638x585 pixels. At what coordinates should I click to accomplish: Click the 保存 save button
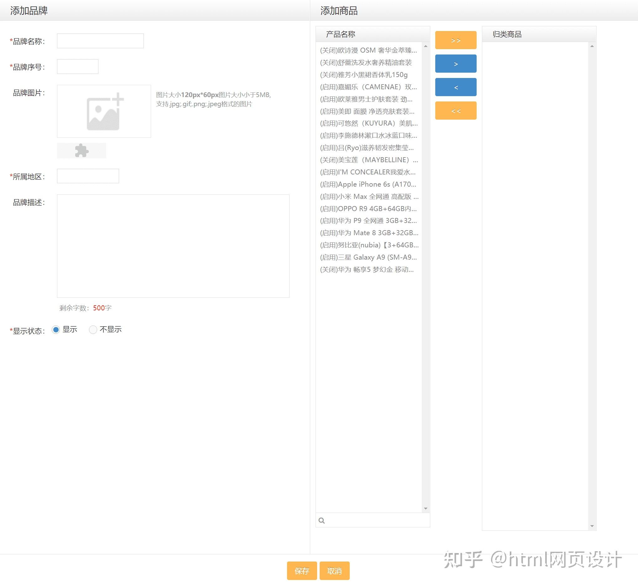(x=301, y=571)
